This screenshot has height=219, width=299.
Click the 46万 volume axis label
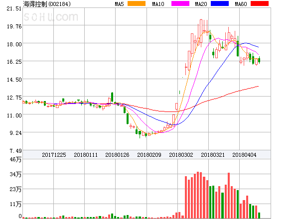15,159
